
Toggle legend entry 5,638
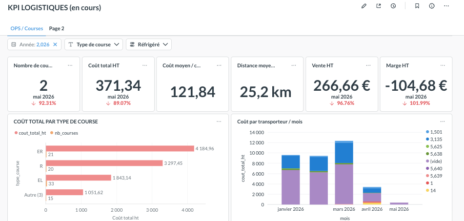pos(434,154)
